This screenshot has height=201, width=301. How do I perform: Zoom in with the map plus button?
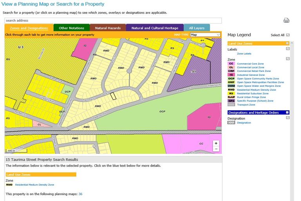(x=216, y=143)
